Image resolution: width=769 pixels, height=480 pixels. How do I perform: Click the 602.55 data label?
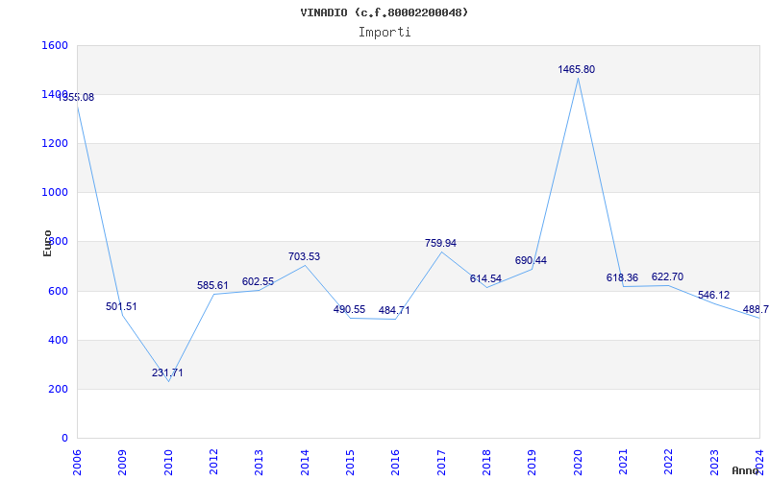point(258,281)
